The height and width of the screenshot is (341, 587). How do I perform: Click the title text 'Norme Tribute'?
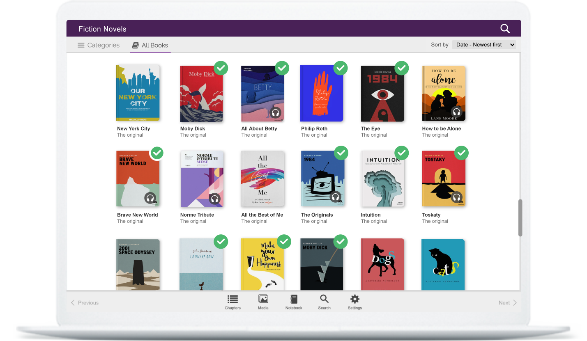(x=197, y=215)
